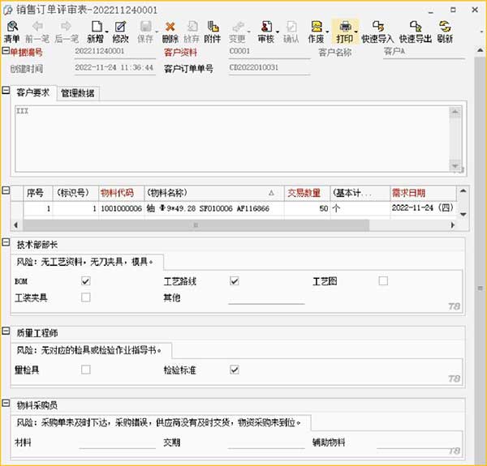Switch to the 管理数据 tab
This screenshot has width=487, height=466.
click(x=78, y=93)
